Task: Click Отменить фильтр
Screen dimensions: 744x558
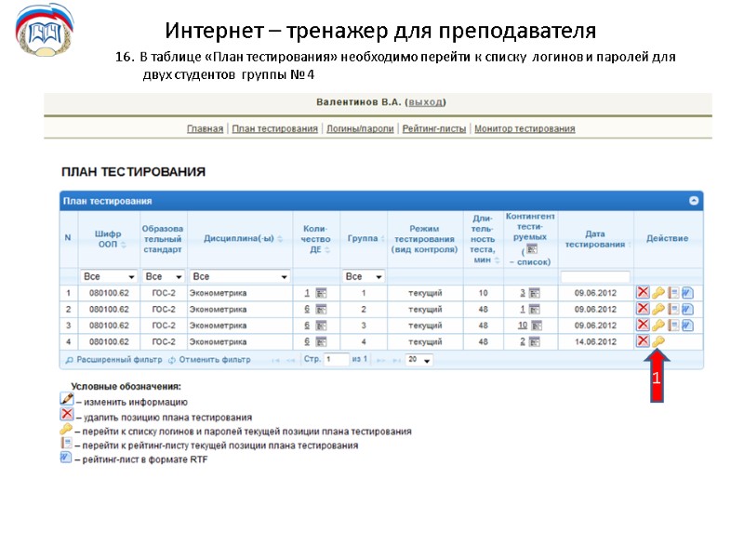Action: click(x=210, y=360)
